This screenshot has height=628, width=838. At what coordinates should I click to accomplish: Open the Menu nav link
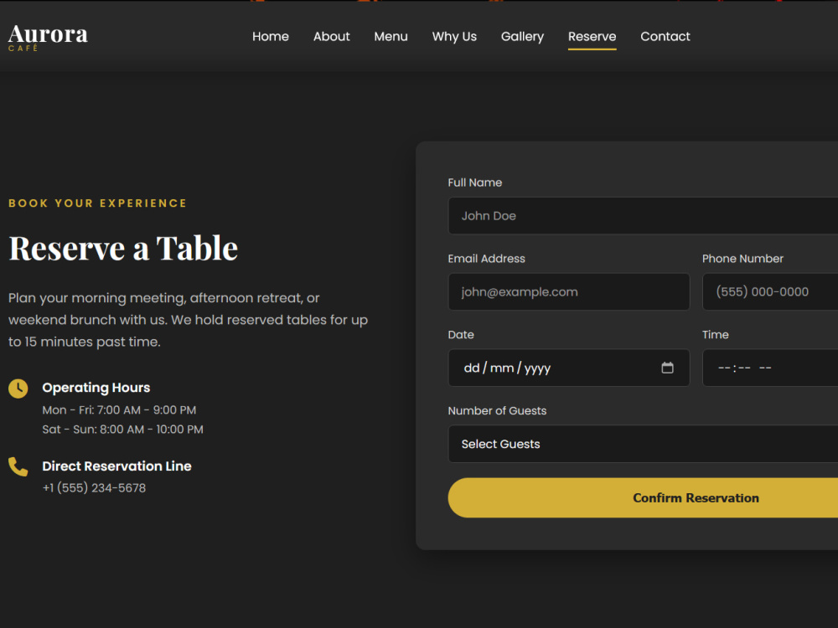coord(391,36)
